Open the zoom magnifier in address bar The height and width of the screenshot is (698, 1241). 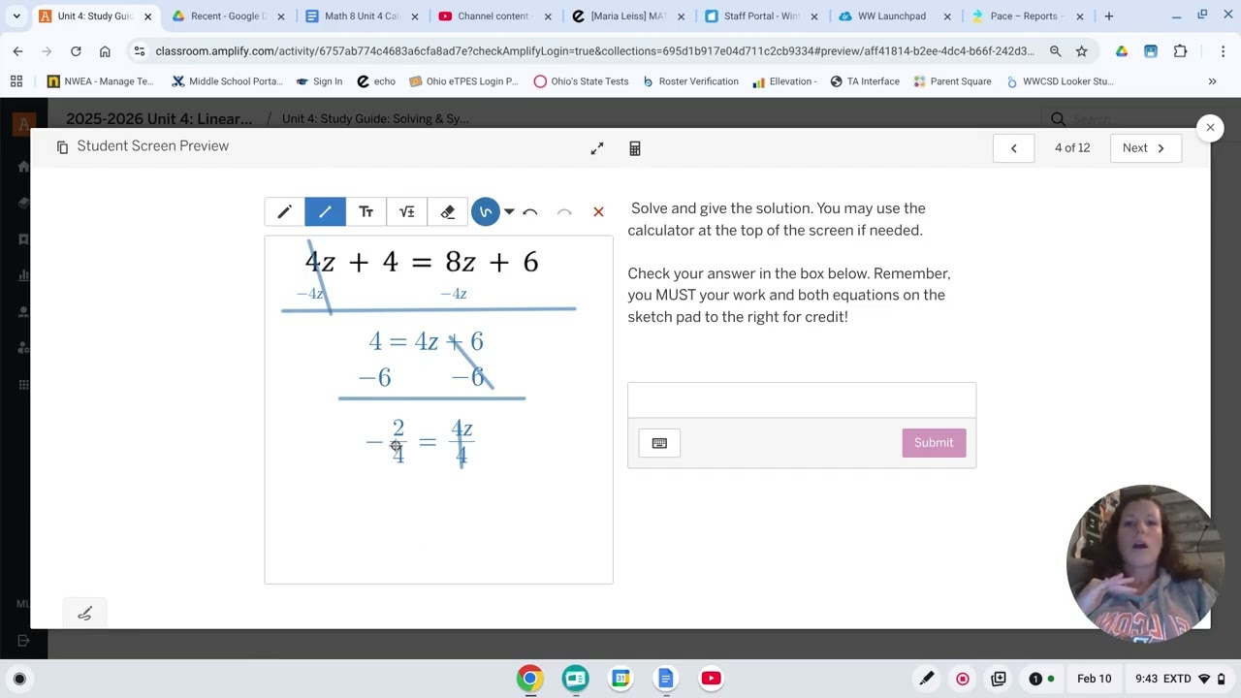(1055, 51)
